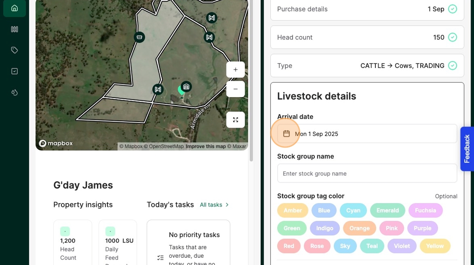The height and width of the screenshot is (265, 474).
Task: Zoom in on the map
Action: (x=235, y=70)
